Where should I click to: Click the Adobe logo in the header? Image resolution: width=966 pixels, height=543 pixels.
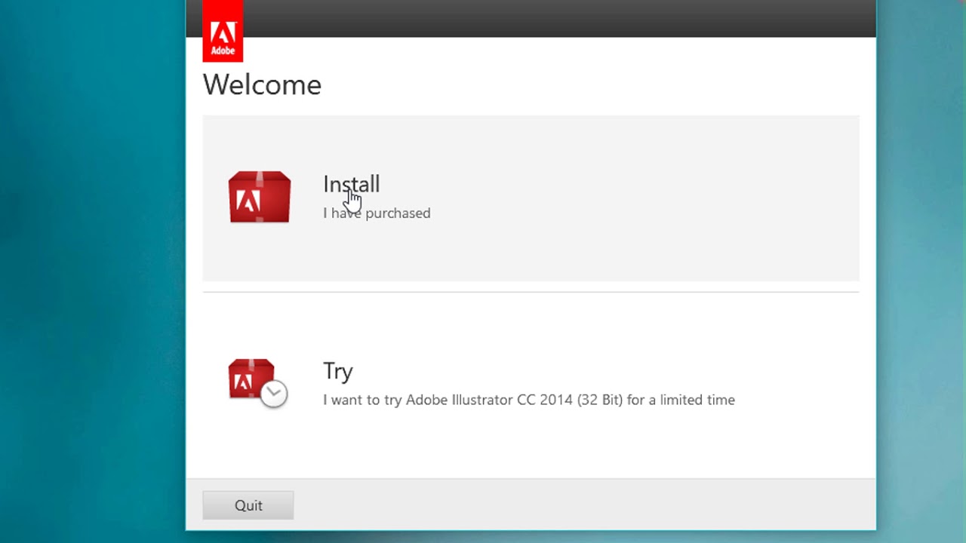click(223, 31)
